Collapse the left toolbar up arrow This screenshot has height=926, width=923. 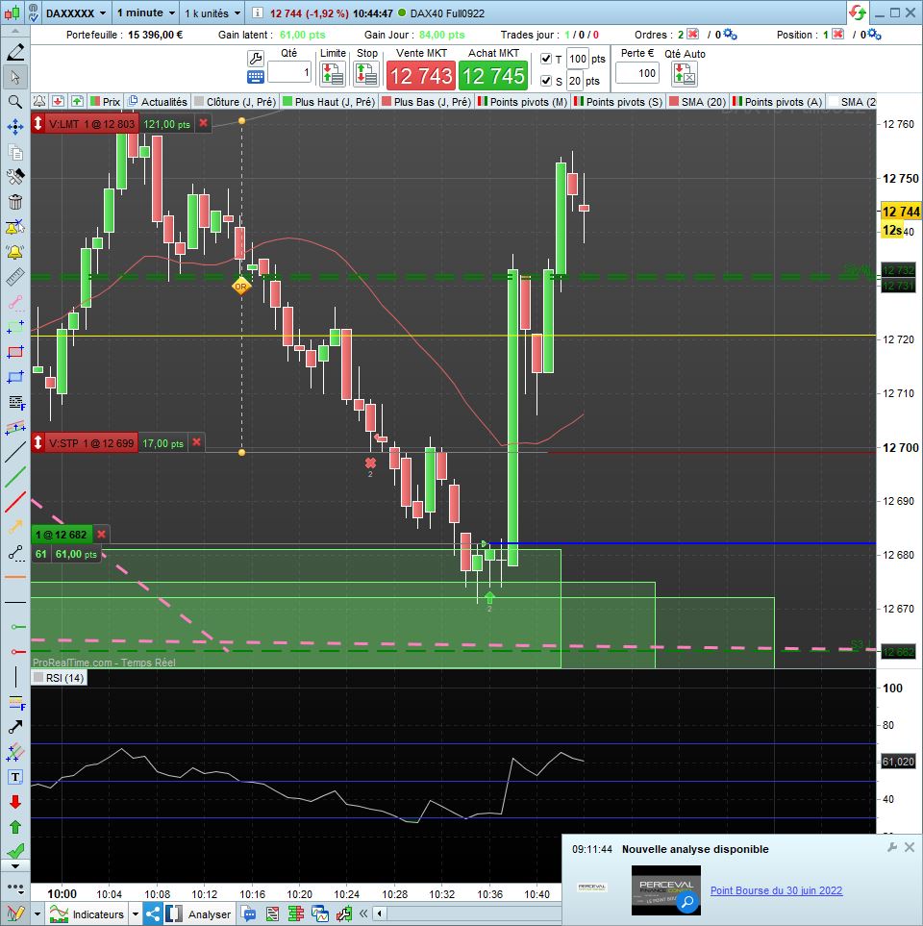pos(15,31)
